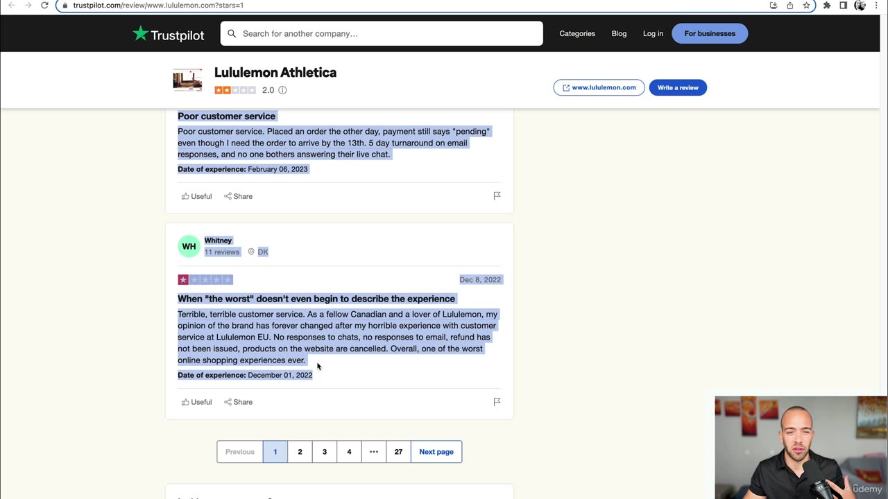Mark Poor customer service review as Useful
The width and height of the screenshot is (888, 499).
[196, 196]
